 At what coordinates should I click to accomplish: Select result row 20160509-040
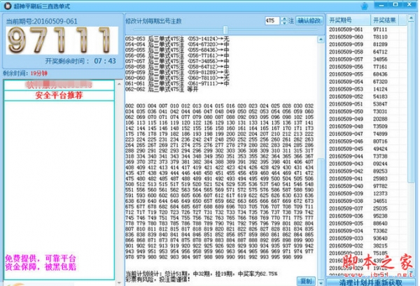pos(367,186)
